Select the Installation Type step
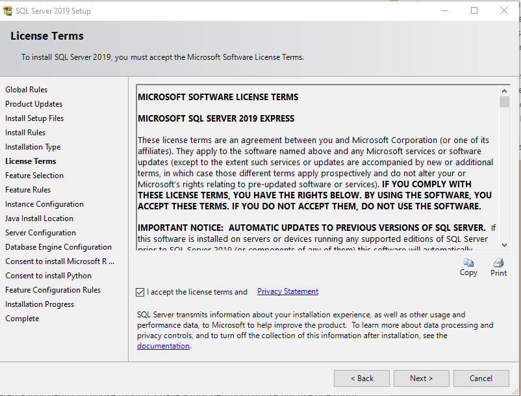 [33, 146]
